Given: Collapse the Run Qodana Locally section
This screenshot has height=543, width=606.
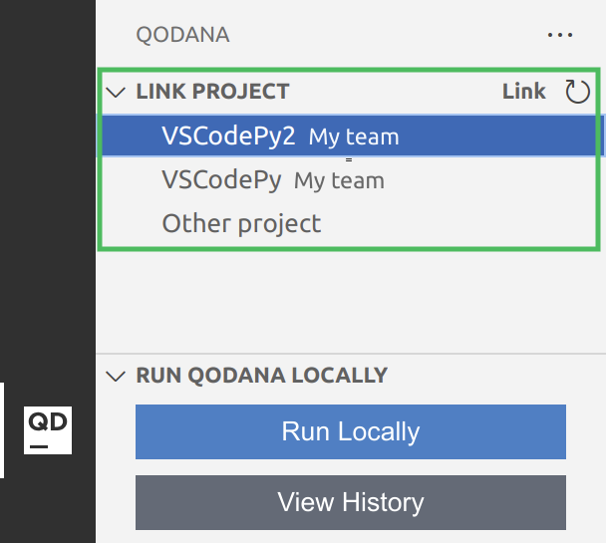Looking at the screenshot, I should pos(116,376).
